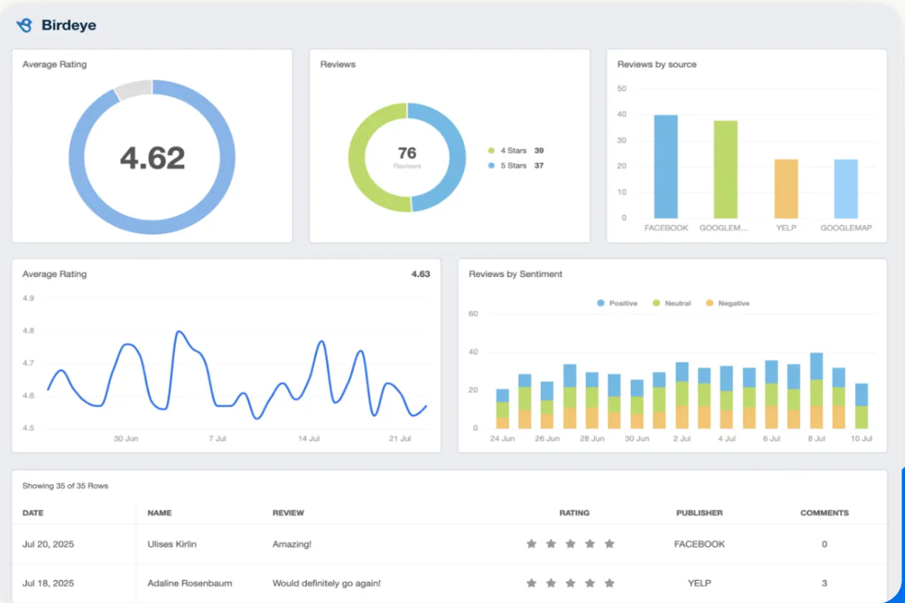Sort table by the REVIEW column header

(x=288, y=513)
